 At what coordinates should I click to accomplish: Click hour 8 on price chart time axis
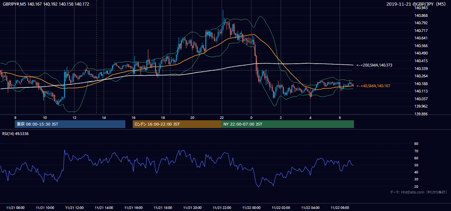(15, 117)
